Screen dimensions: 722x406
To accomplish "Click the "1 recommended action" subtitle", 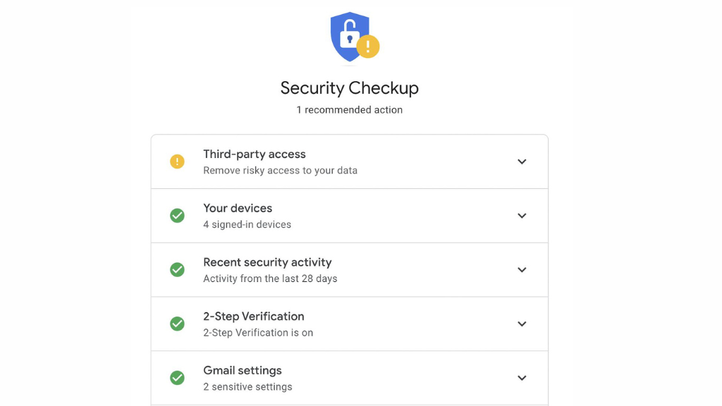I will 350,110.
